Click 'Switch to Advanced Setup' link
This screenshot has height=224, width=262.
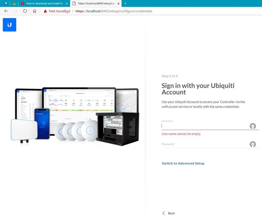click(183, 163)
